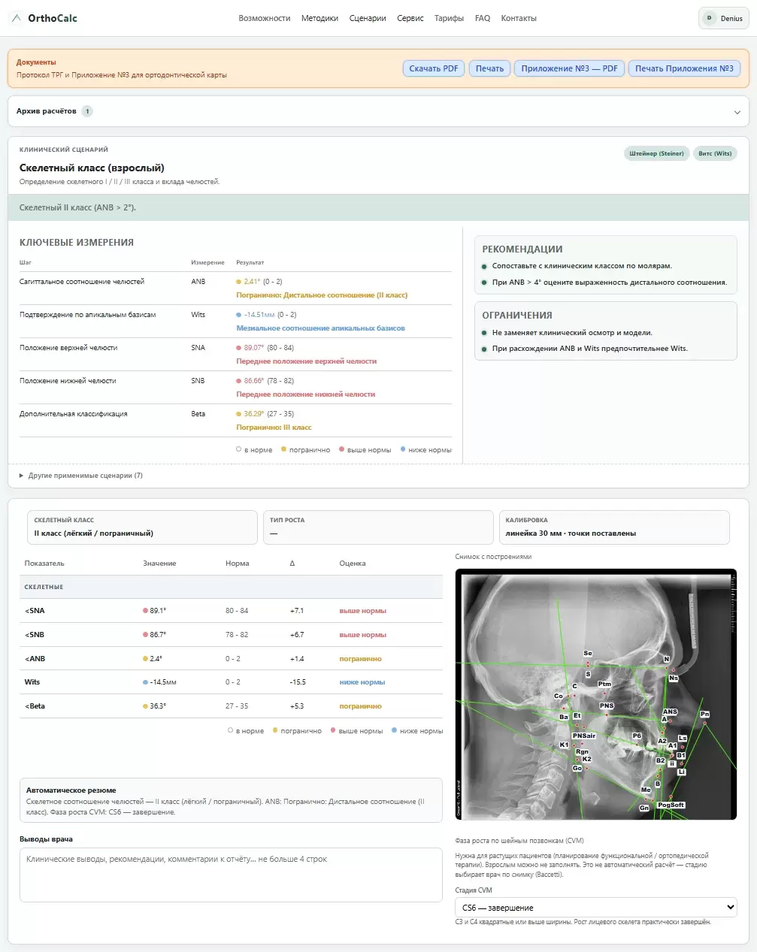Click the SNB result value 86.66°
The image size is (757, 952).
click(x=254, y=381)
